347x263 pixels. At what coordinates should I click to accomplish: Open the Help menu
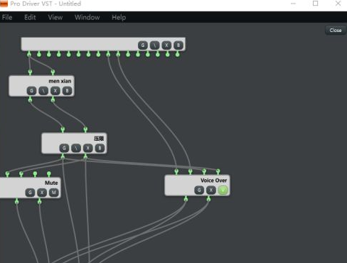(119, 17)
